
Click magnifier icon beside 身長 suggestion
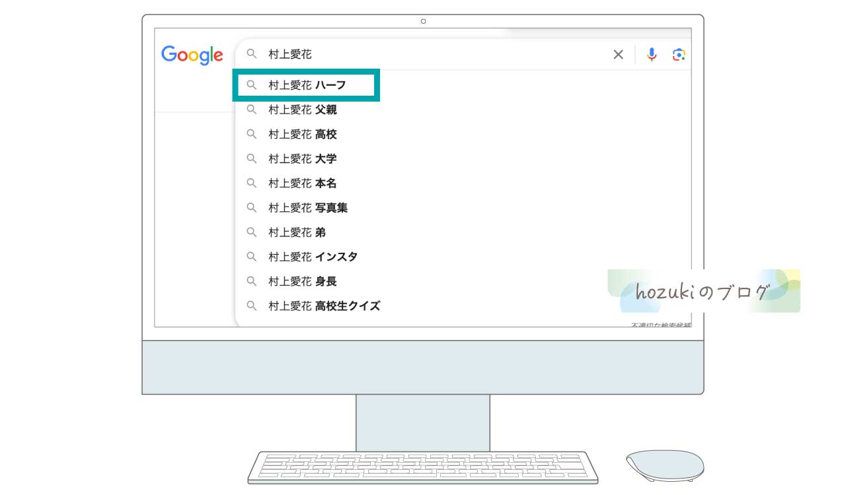click(x=251, y=281)
